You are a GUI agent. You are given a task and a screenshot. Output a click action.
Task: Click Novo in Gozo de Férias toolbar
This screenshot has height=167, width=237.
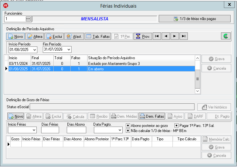tap(15, 116)
